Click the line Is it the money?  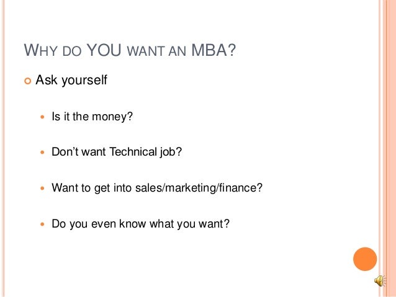click(92, 117)
